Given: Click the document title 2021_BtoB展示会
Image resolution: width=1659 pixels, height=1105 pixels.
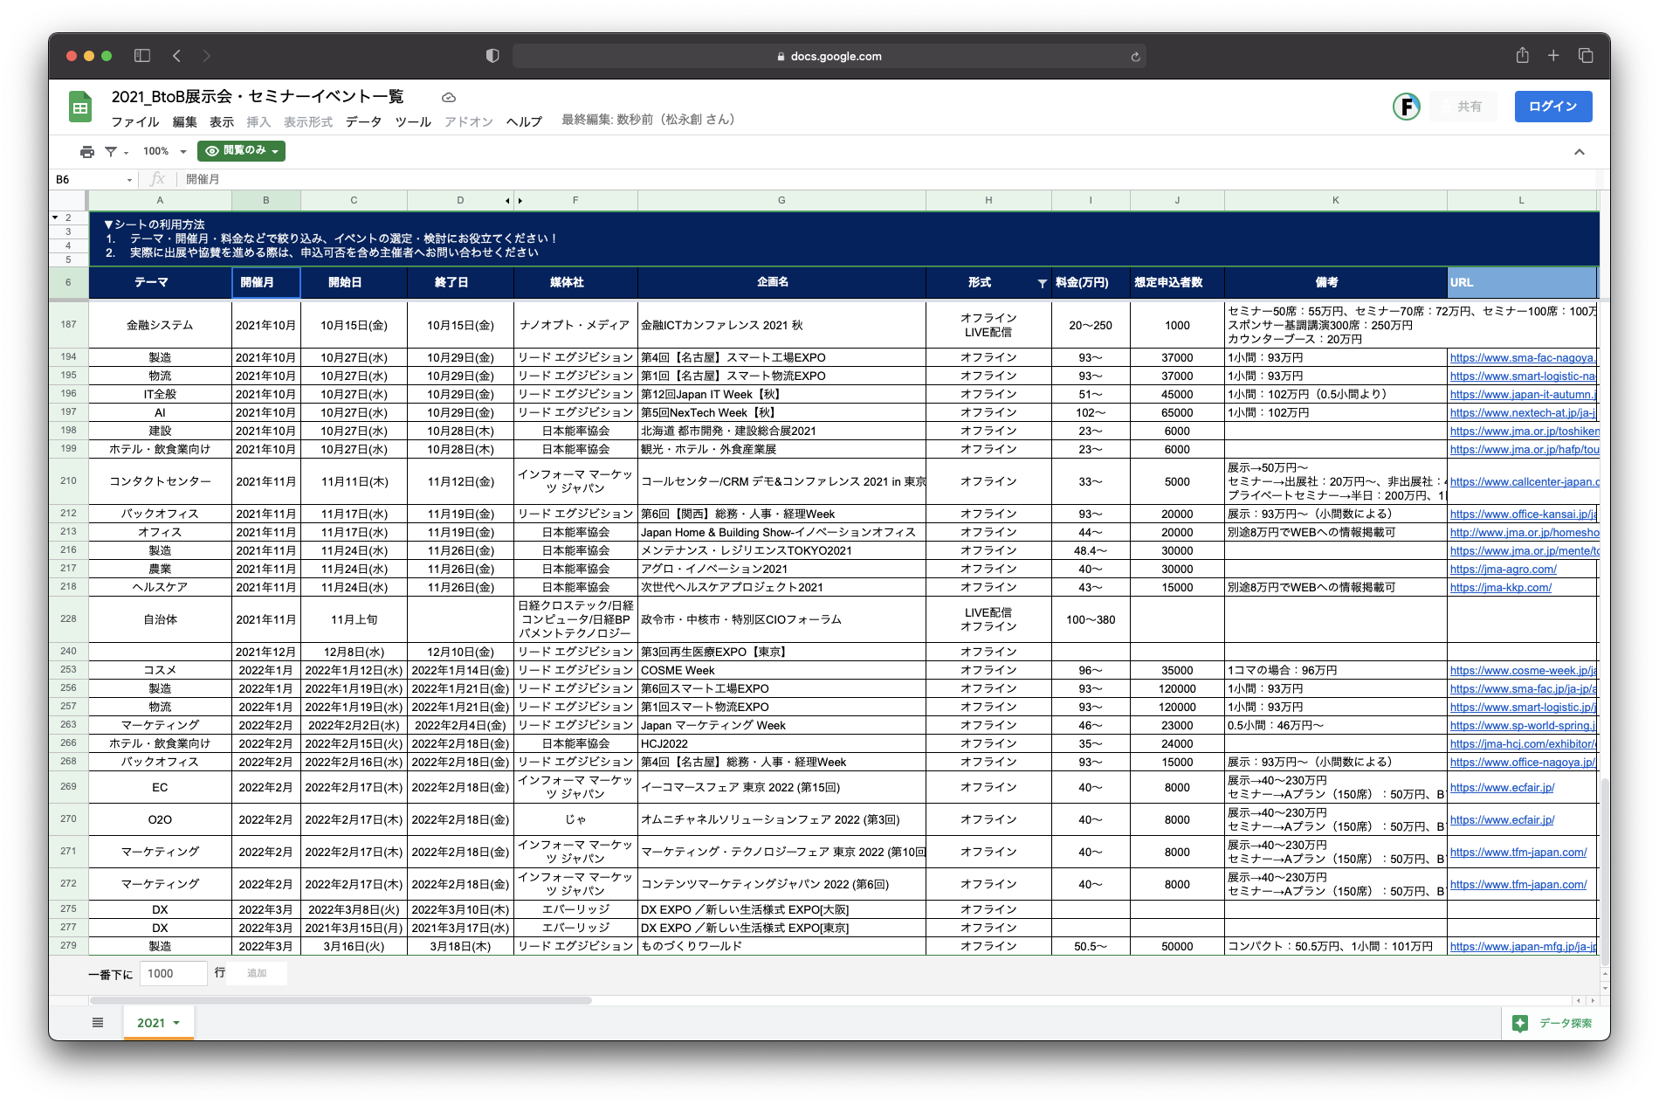Looking at the screenshot, I should [258, 96].
